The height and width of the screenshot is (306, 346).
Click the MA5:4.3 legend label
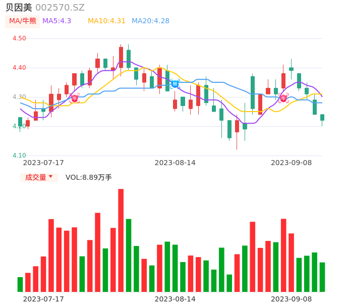coord(56,21)
